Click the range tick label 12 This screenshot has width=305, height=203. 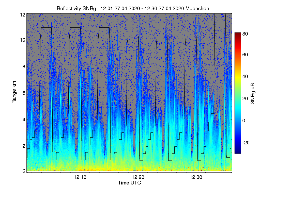23,15
